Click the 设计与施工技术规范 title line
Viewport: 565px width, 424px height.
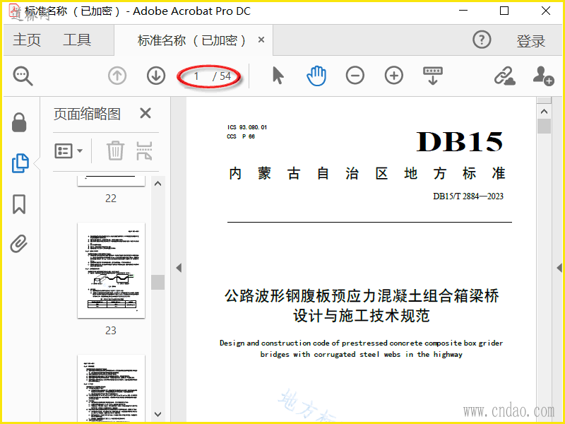(362, 315)
